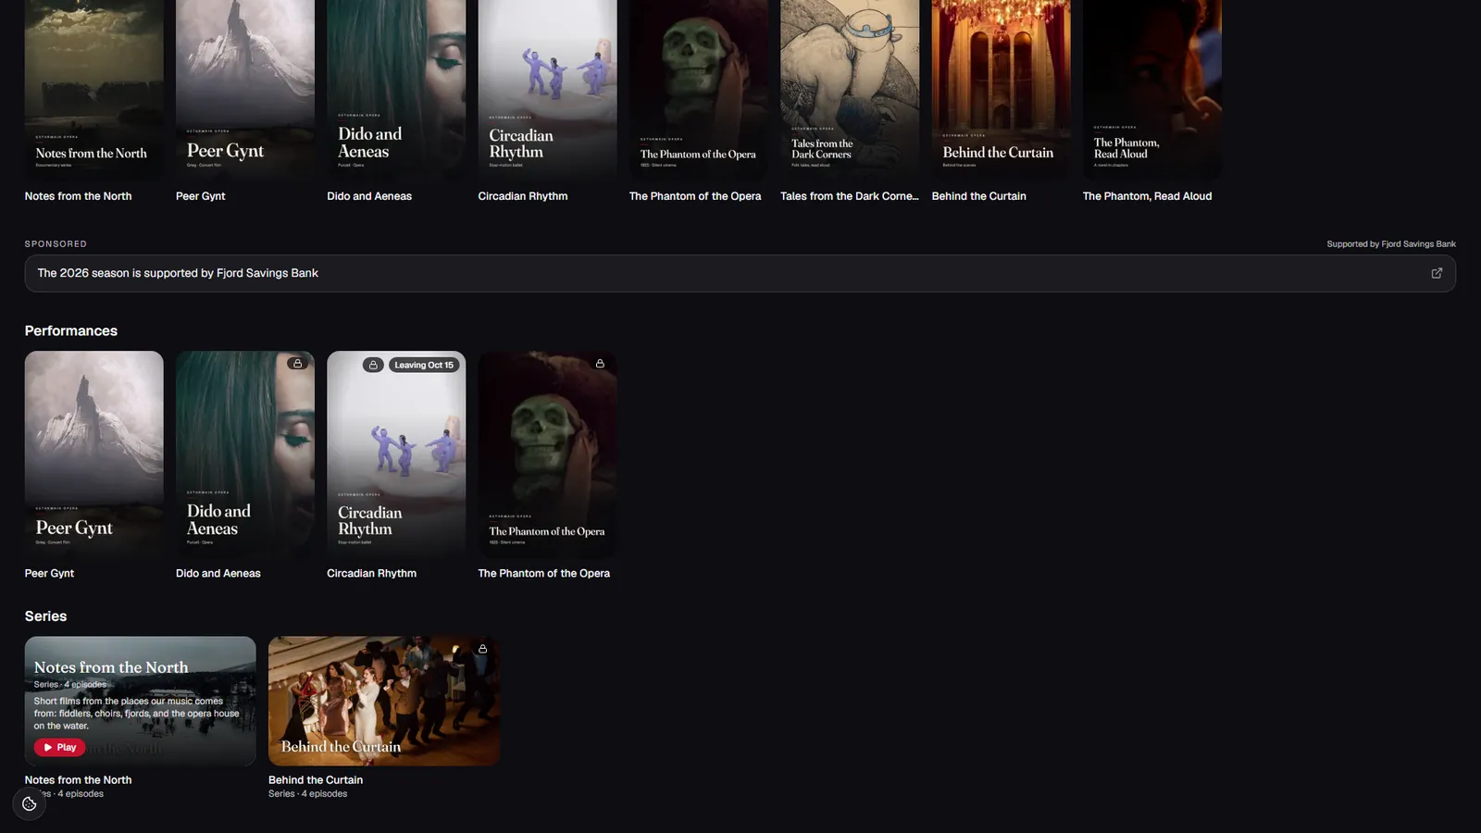Open the Behind the Curtain series thumbnail
This screenshot has width=1481, height=833.
(x=384, y=701)
